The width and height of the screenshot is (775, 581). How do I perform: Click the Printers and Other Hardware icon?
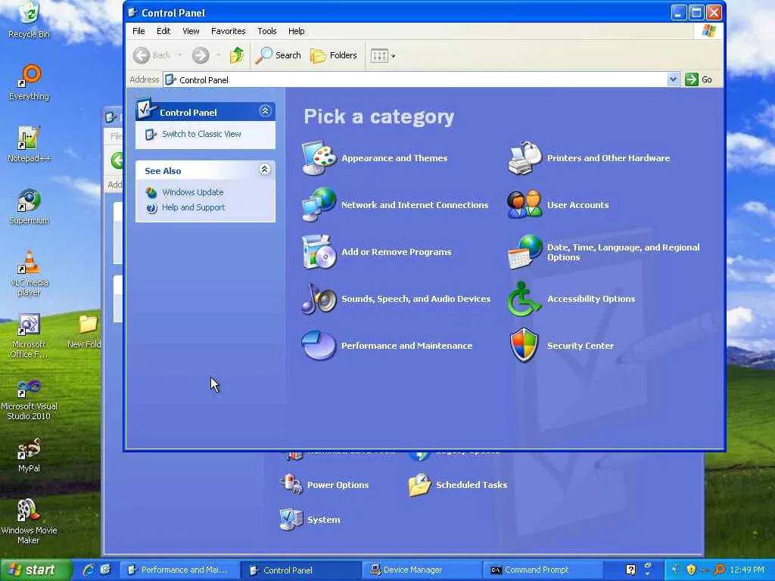pyautogui.click(x=525, y=158)
